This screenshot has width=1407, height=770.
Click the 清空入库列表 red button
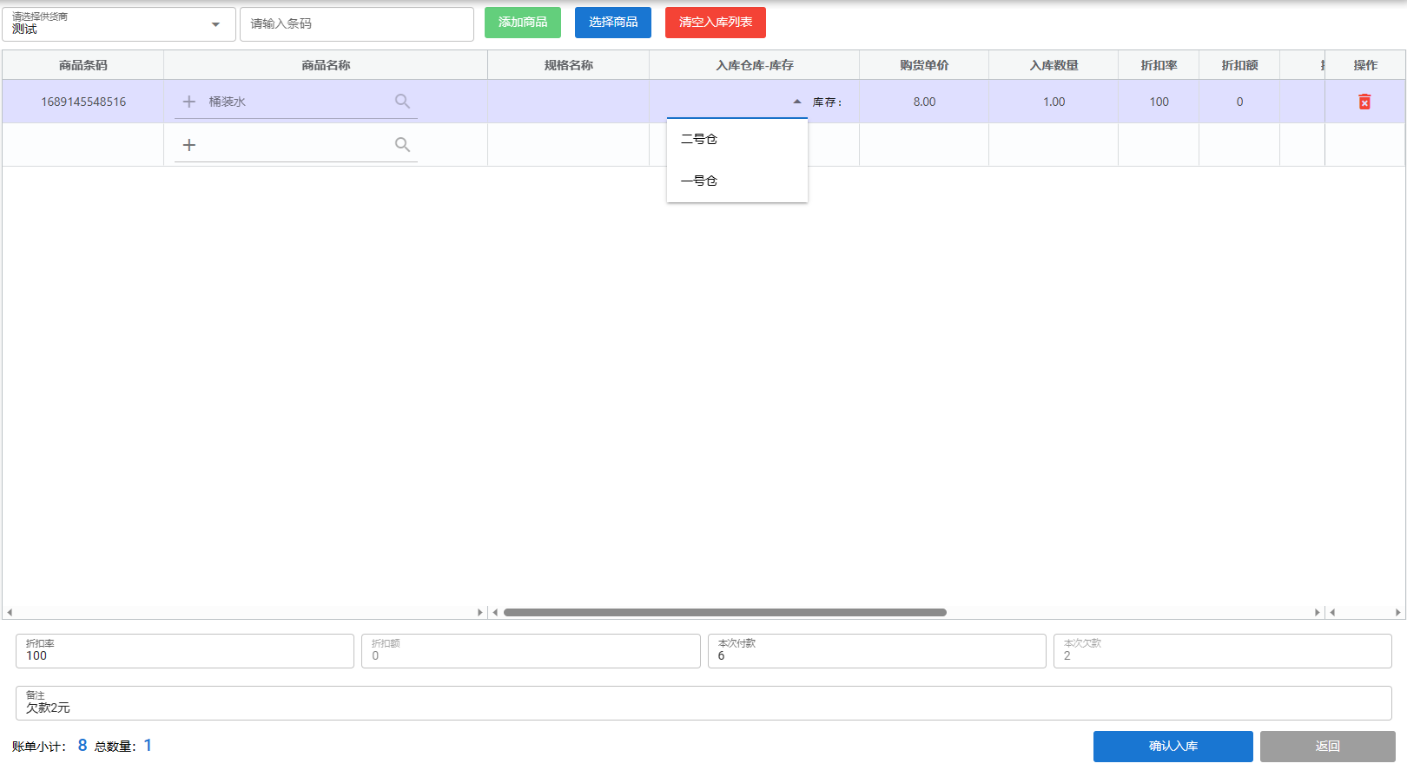tap(716, 23)
